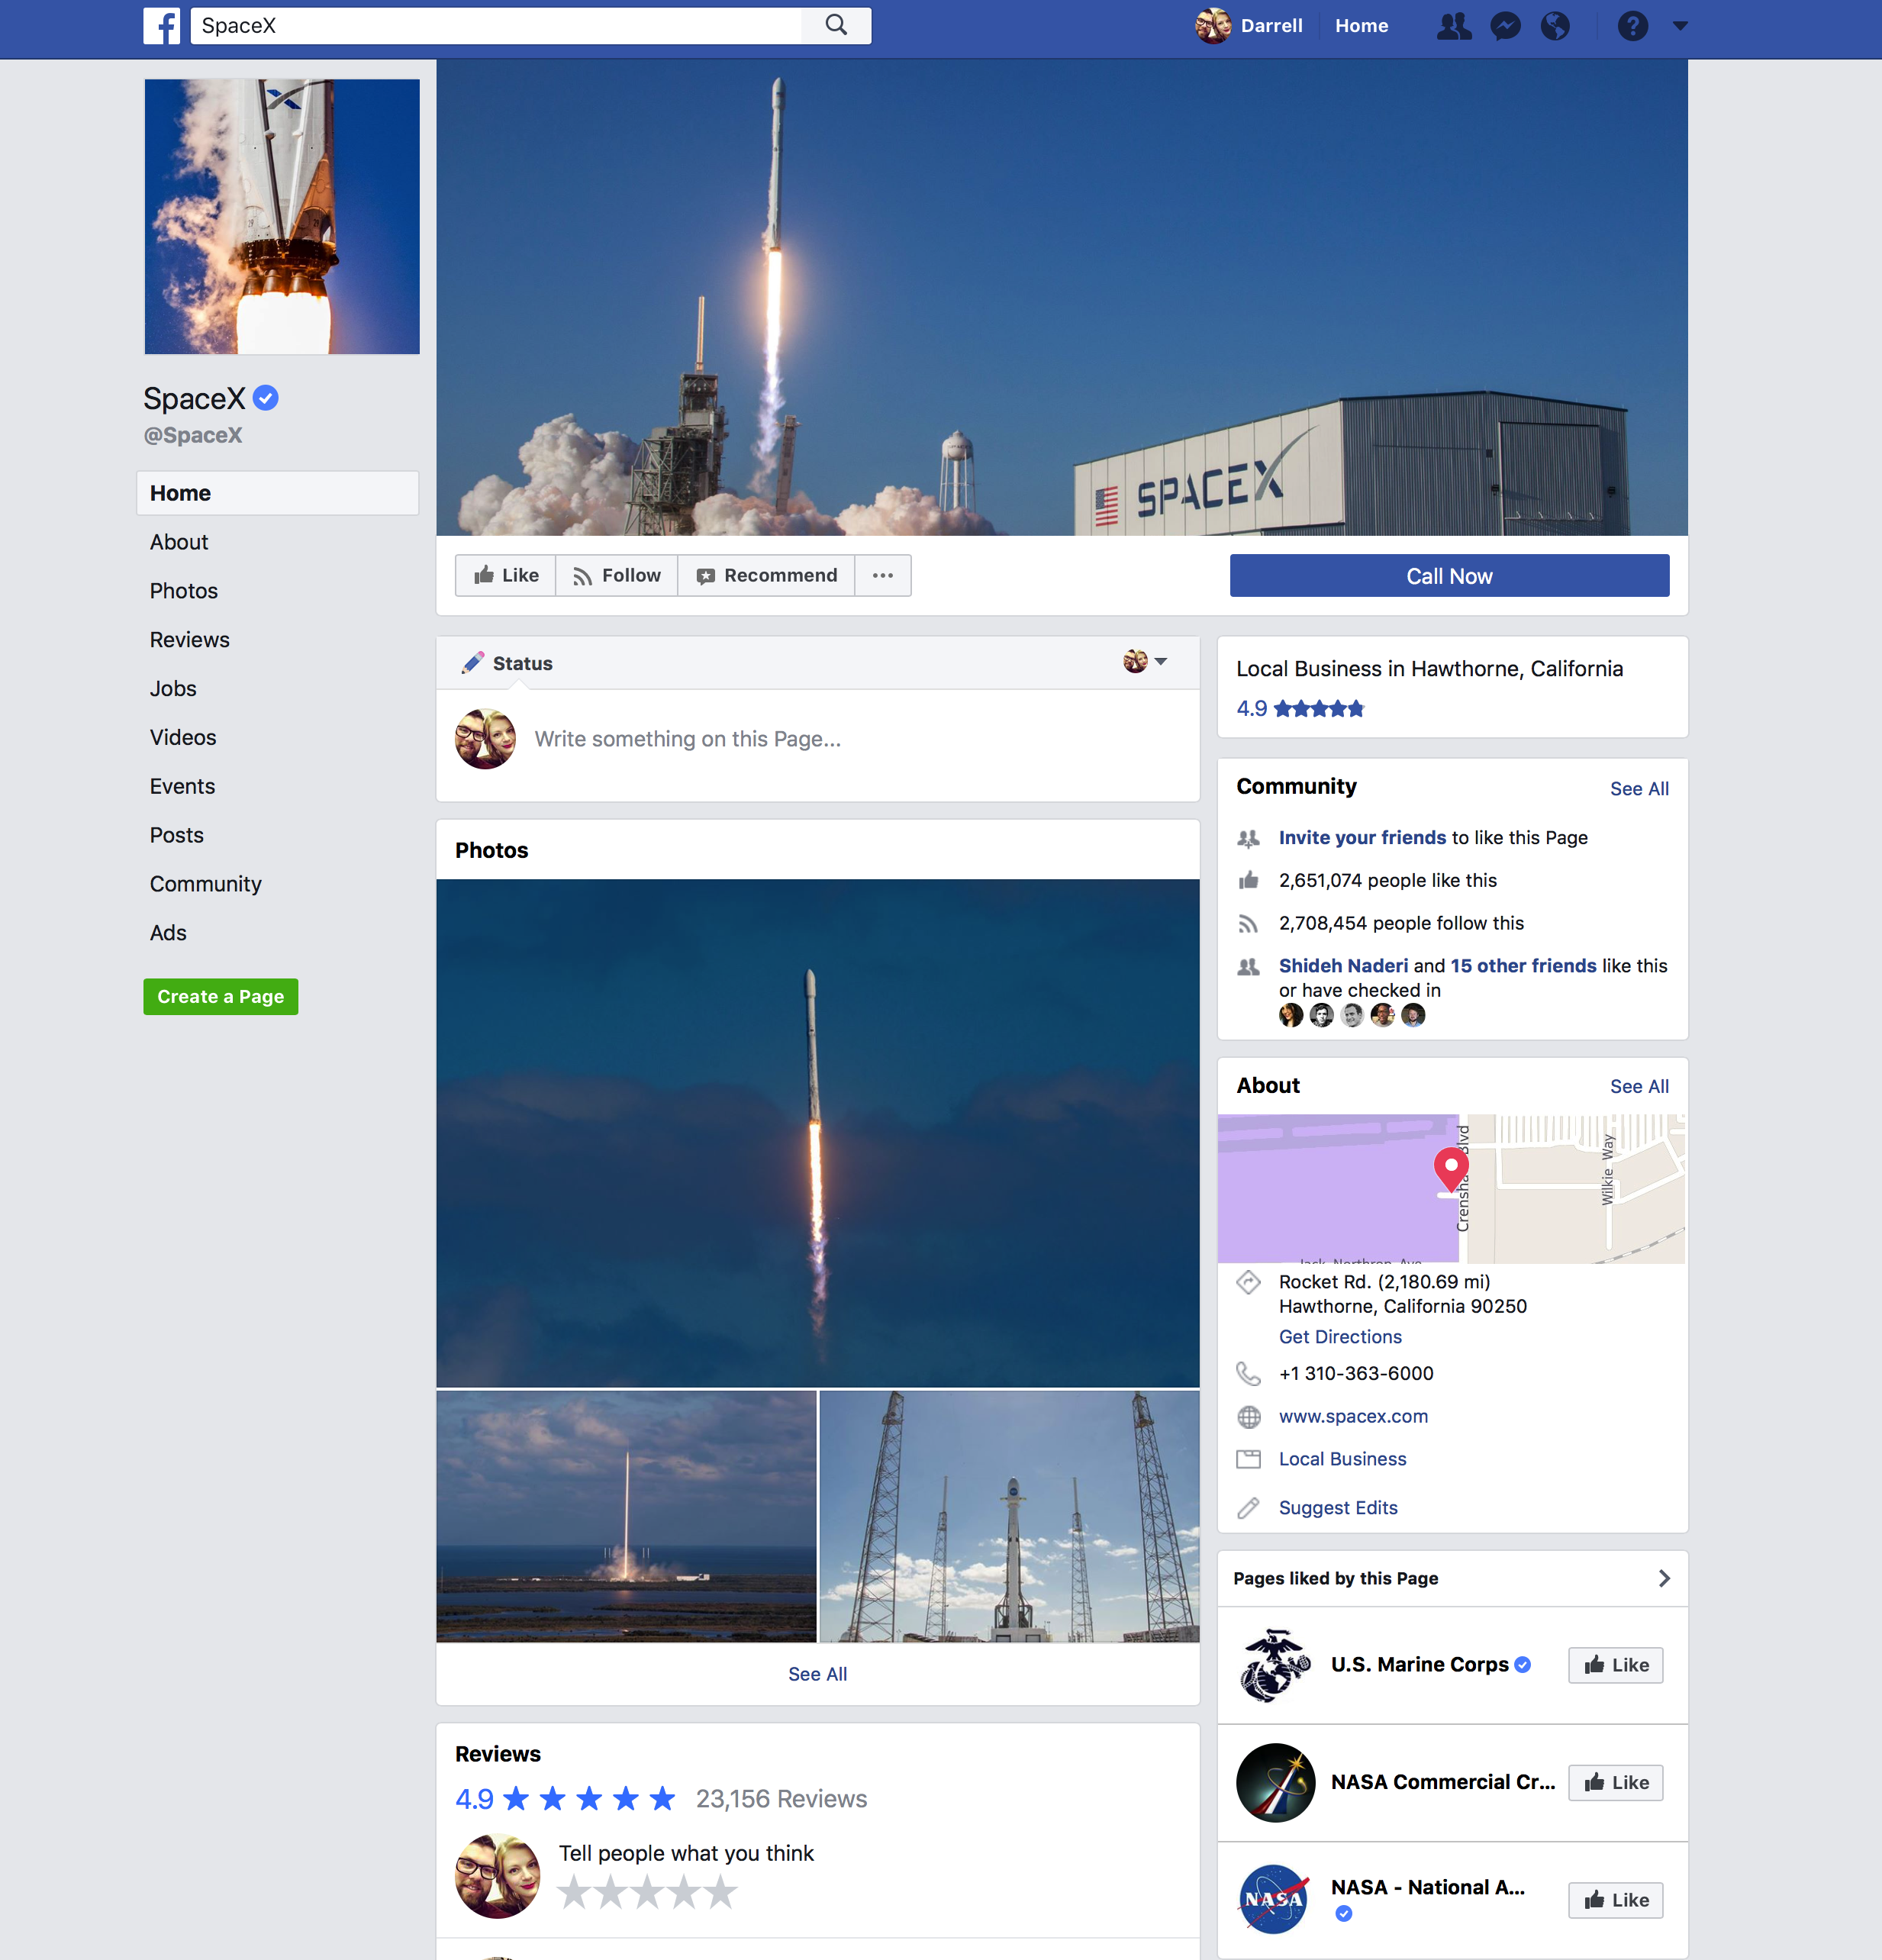Click the Get Directions link
The height and width of the screenshot is (1960, 1882).
(x=1340, y=1337)
